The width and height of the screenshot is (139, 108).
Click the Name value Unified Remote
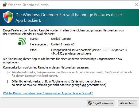pos(61,39)
